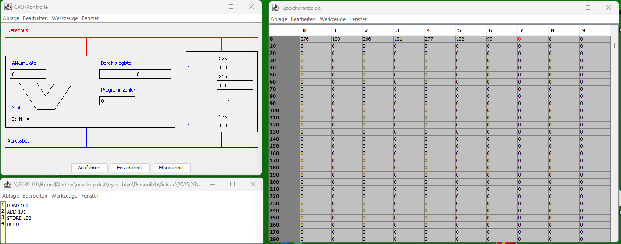Screen dimensions: 621x244
Task: Click the editor window app icon
Action: 8,184
